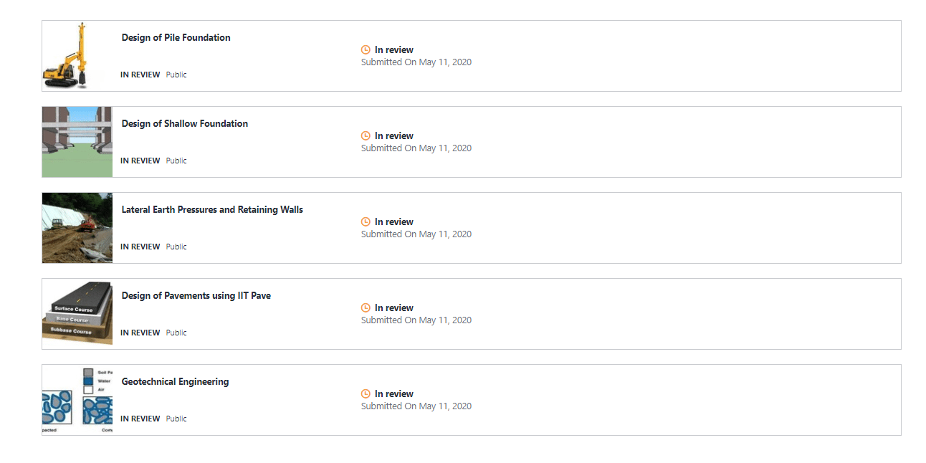Image resolution: width=926 pixels, height=463 pixels.
Task: Open the Lateral Earth Pressures course thumbnail
Action: [x=77, y=228]
